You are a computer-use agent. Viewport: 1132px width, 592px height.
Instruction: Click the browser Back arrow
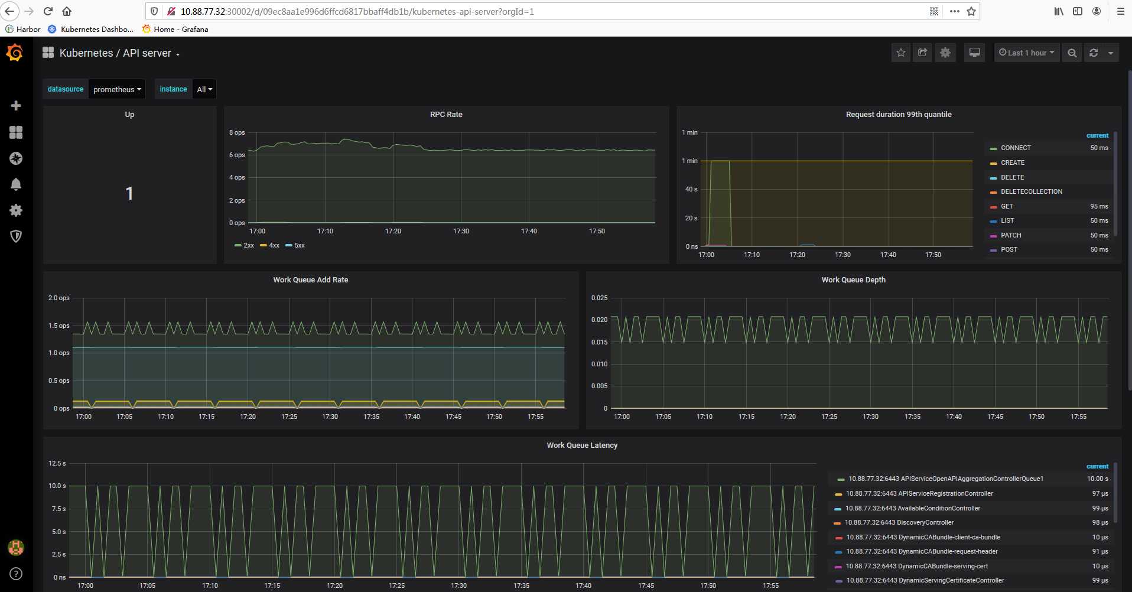9,11
